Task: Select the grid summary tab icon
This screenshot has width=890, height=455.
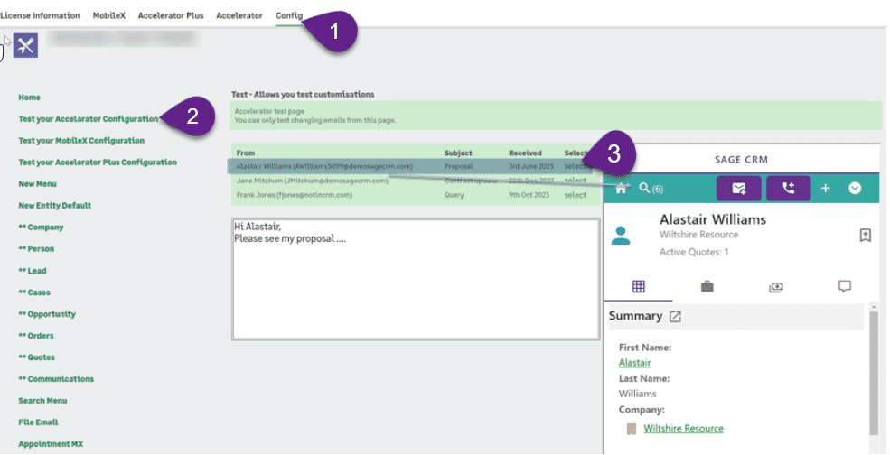Action: (x=639, y=286)
